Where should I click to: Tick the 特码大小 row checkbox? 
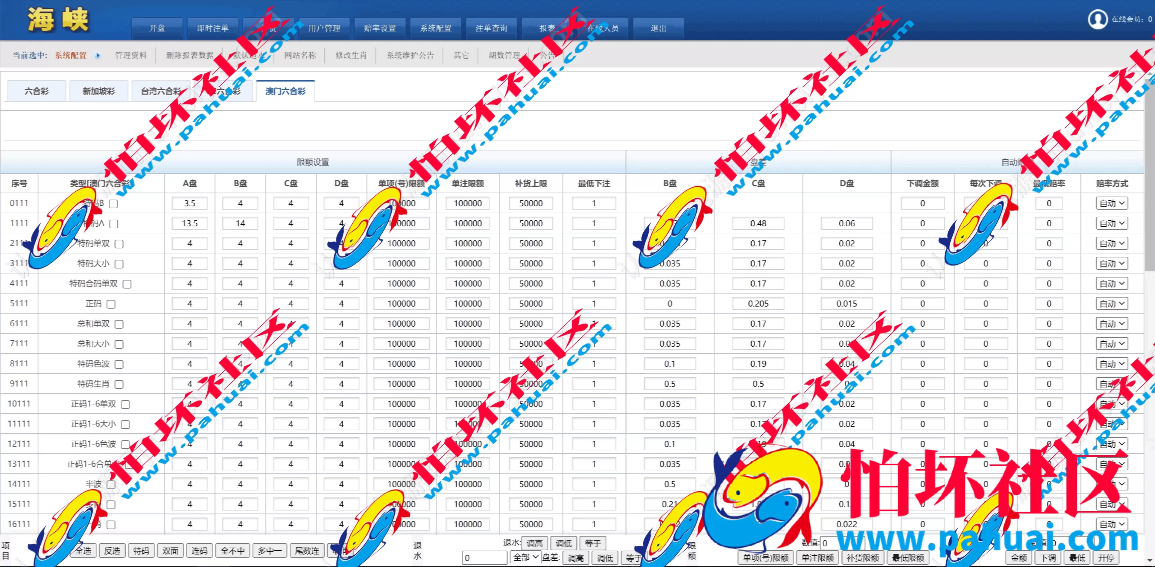coord(119,264)
